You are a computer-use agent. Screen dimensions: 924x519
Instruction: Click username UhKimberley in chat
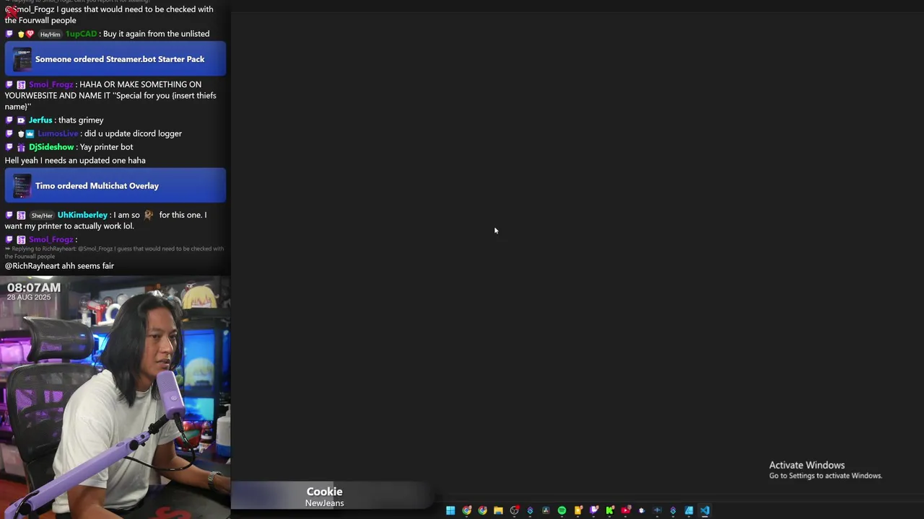pyautogui.click(x=82, y=215)
